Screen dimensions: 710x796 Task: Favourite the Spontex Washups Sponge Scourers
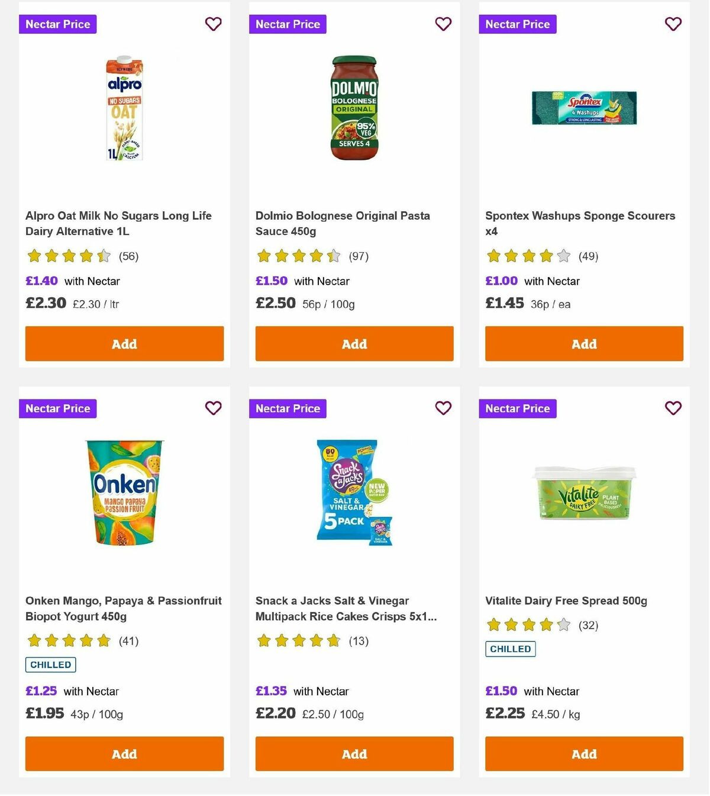pyautogui.click(x=673, y=24)
